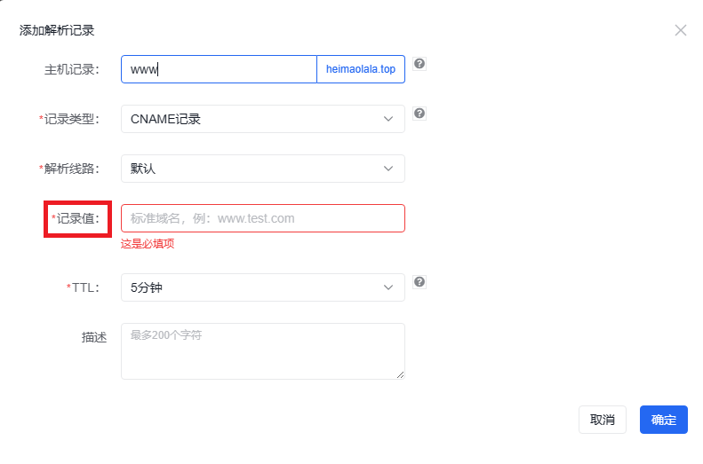
Task: Open the TTL dropdown showing 5分钟
Action: tap(262, 287)
